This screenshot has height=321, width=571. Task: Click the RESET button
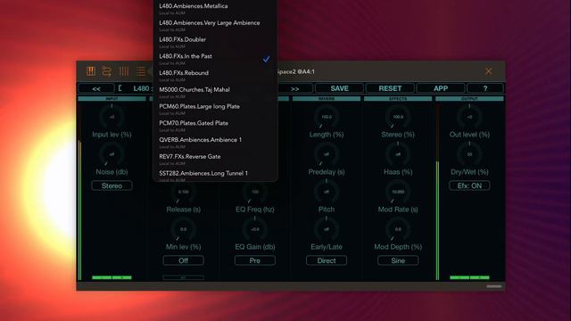(390, 88)
